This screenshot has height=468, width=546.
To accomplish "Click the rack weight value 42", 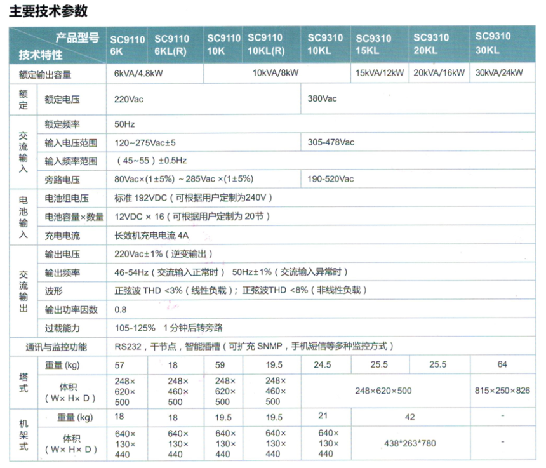I will coord(410,417).
